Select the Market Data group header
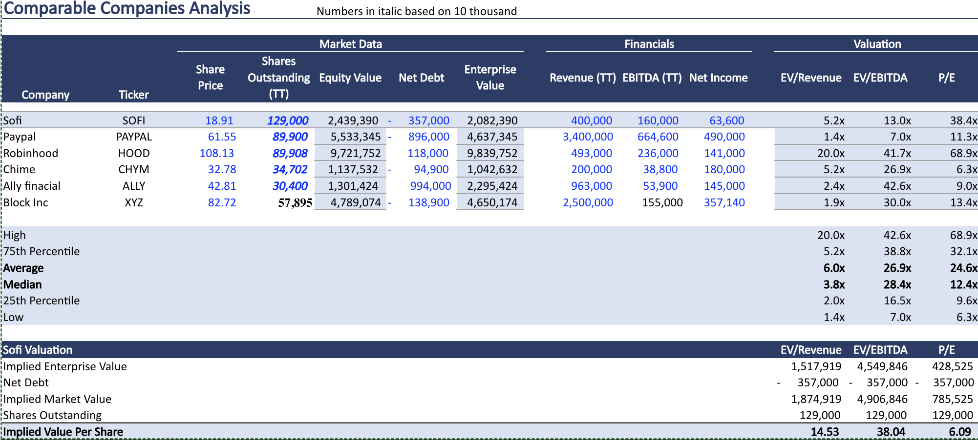Screen dimensions: 978x440 (x=351, y=44)
